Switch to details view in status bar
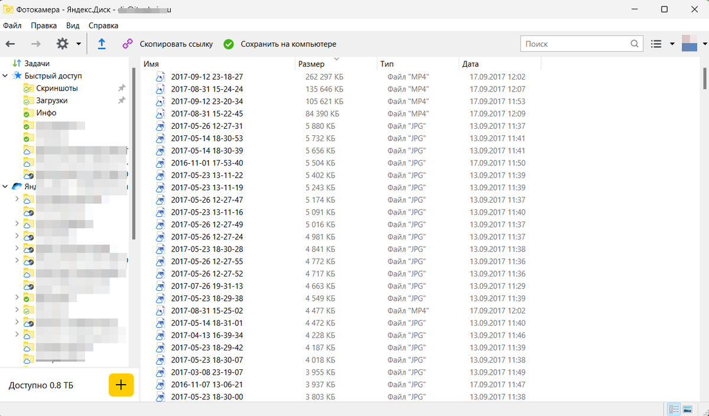The width and height of the screenshot is (709, 416). click(x=674, y=409)
